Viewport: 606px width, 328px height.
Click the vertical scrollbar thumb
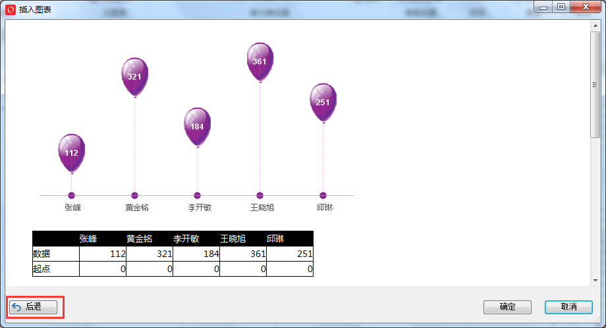[x=595, y=85]
